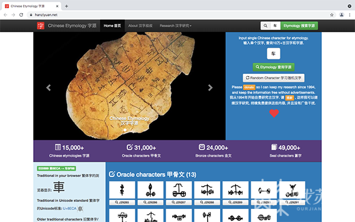
Task: Click the J29287 search button
Action: [x=179, y=202]
